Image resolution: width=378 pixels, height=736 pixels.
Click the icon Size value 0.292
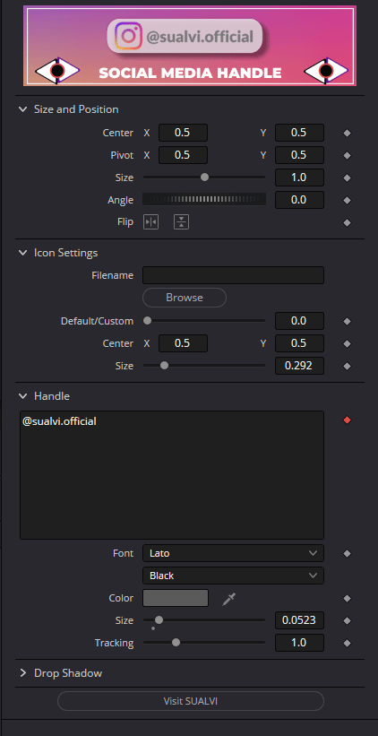point(299,366)
